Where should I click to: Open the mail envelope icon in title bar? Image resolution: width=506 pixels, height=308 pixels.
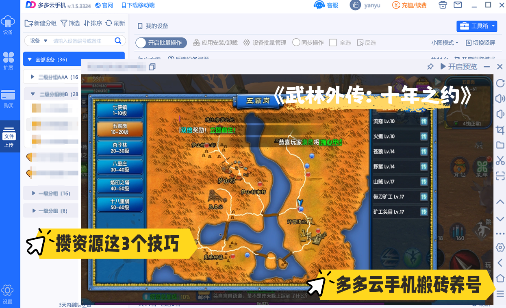[458, 5]
